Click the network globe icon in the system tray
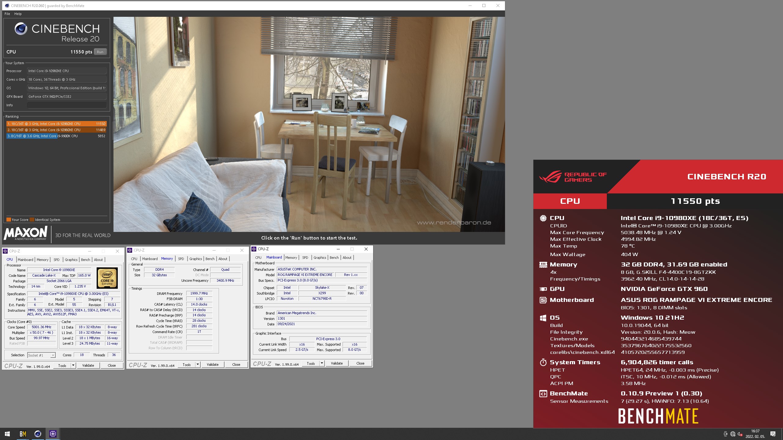 [733, 434]
